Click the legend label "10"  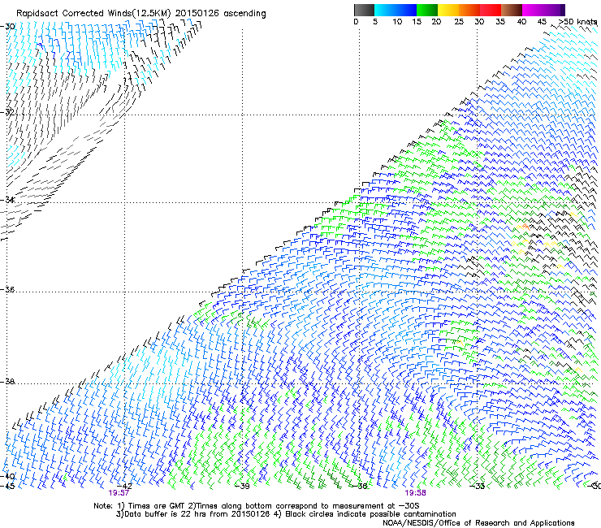click(x=397, y=22)
